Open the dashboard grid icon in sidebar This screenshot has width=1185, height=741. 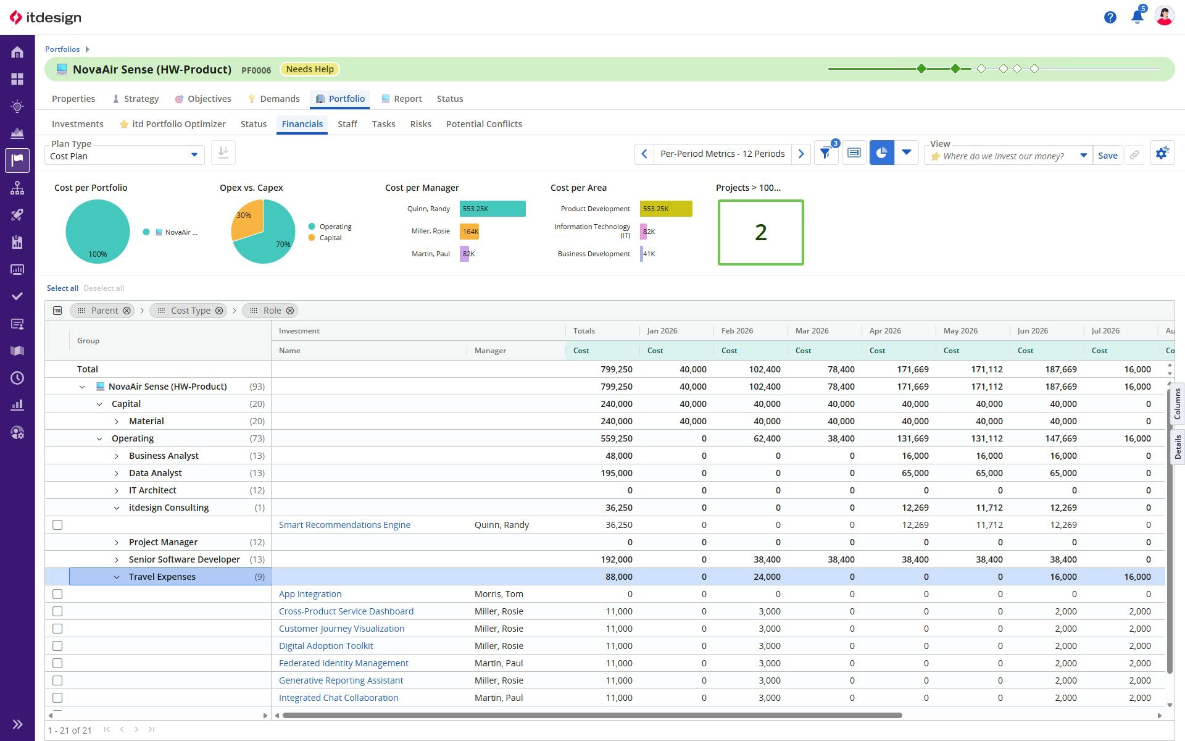click(x=17, y=79)
